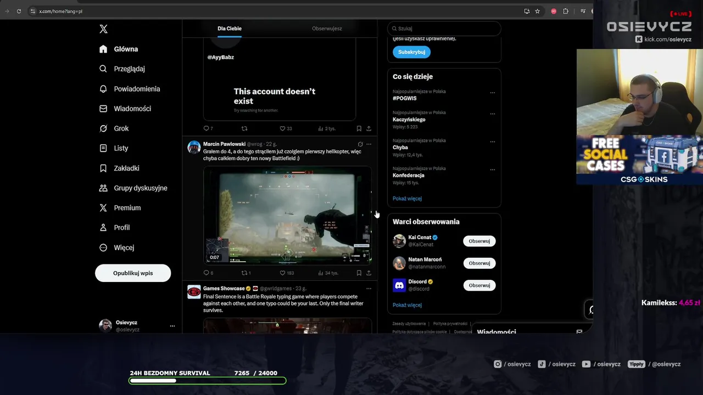Open more options for #POGWIS trend

tap(492, 93)
